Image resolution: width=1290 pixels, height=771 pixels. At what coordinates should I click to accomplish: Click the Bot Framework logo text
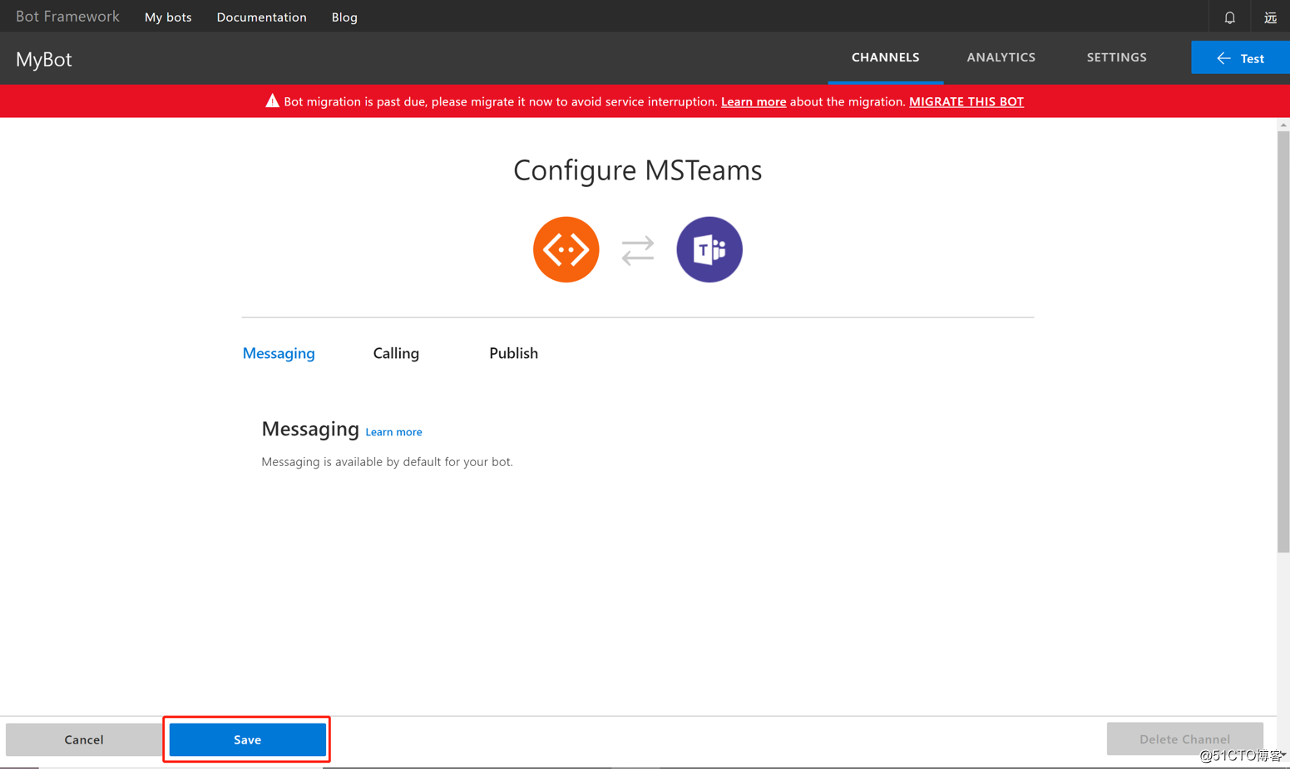[x=67, y=17]
